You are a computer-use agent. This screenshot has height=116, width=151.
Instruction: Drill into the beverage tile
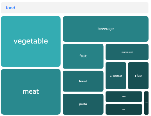106,29
